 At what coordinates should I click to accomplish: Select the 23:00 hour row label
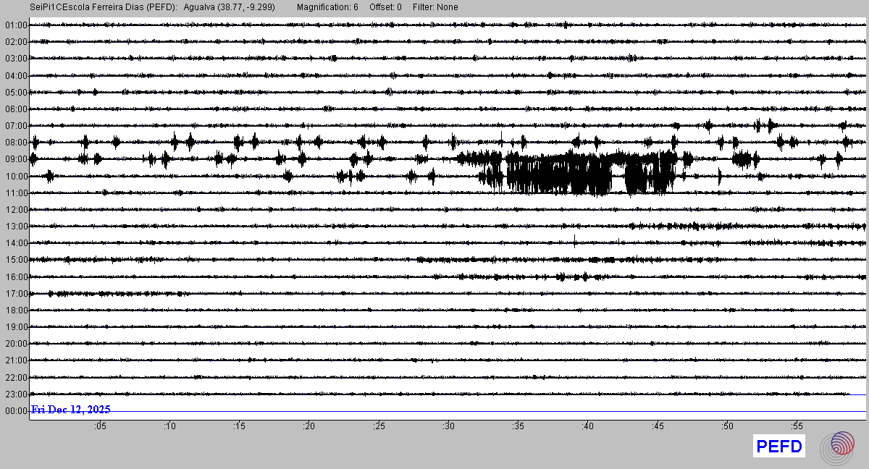coord(15,394)
